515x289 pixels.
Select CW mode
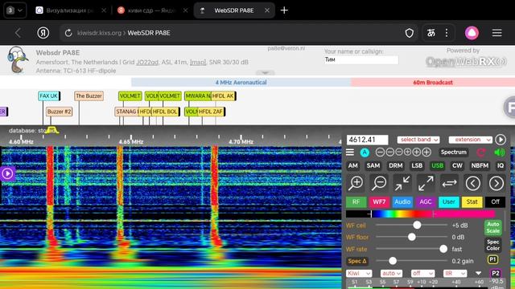pyautogui.click(x=457, y=166)
